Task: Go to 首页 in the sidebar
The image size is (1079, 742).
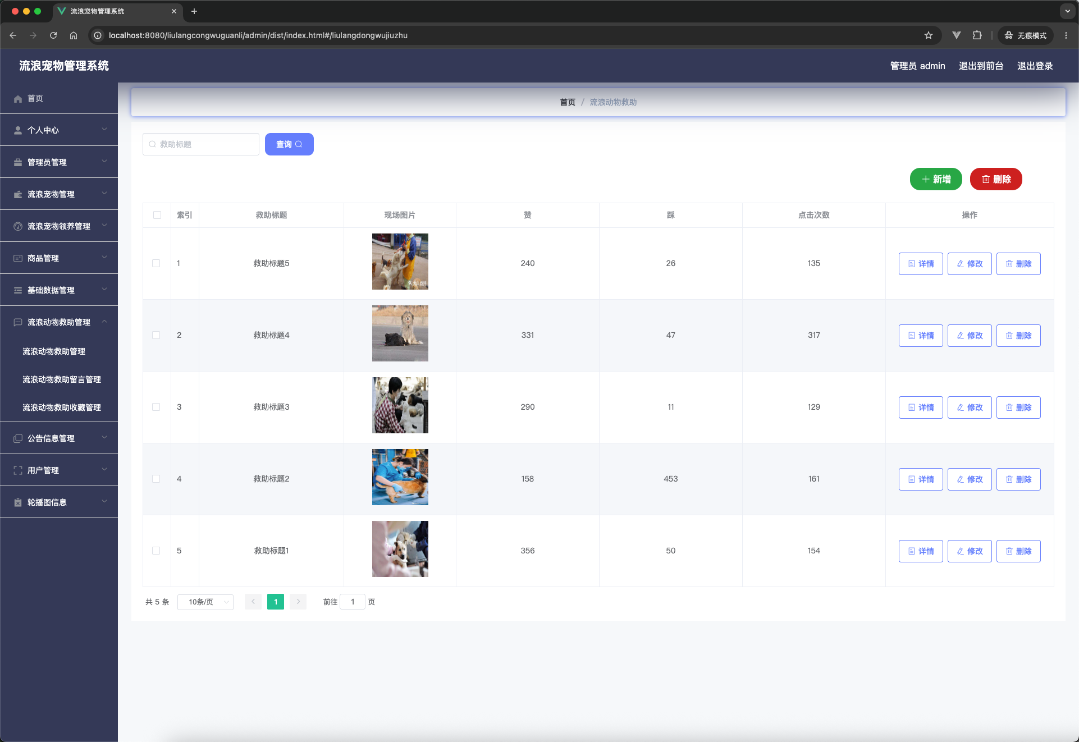Action: 59,98
